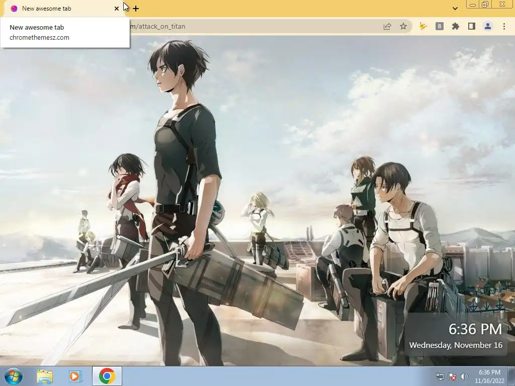The image size is (515, 386).
Task: Click the address bar URL text
Action: point(157,26)
